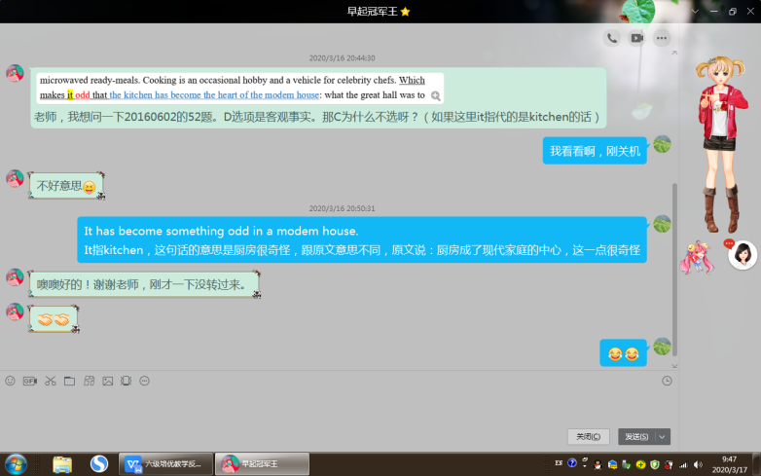Expand the send options dropdown arrow
Image resolution: width=761 pixels, height=476 pixels.
(x=663, y=437)
